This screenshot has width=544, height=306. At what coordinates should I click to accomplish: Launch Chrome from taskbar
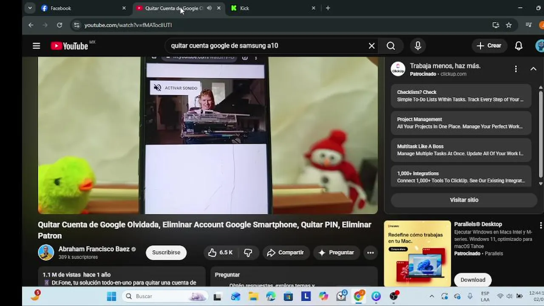359,296
